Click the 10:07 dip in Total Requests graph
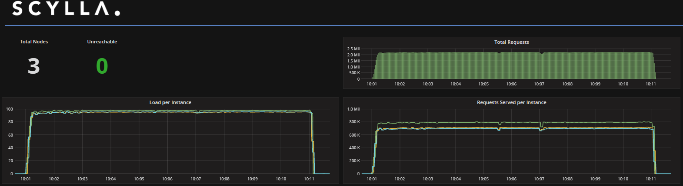 click(541, 53)
